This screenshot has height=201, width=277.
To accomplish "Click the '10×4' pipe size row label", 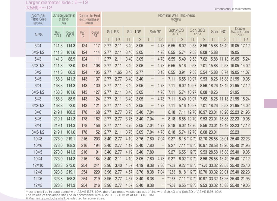I will click(38, 159).
